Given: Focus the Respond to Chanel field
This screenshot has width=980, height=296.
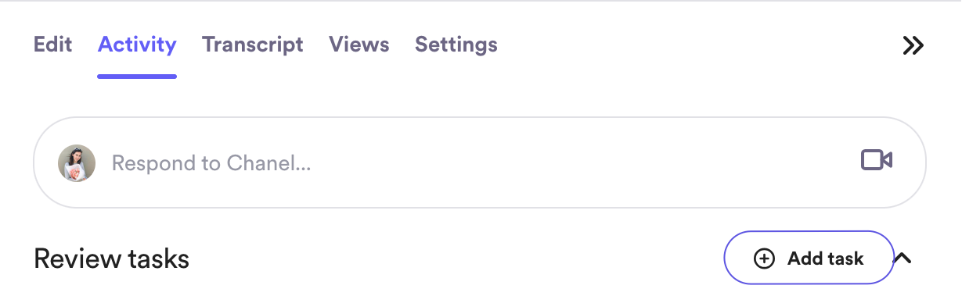Looking at the screenshot, I should 480,162.
